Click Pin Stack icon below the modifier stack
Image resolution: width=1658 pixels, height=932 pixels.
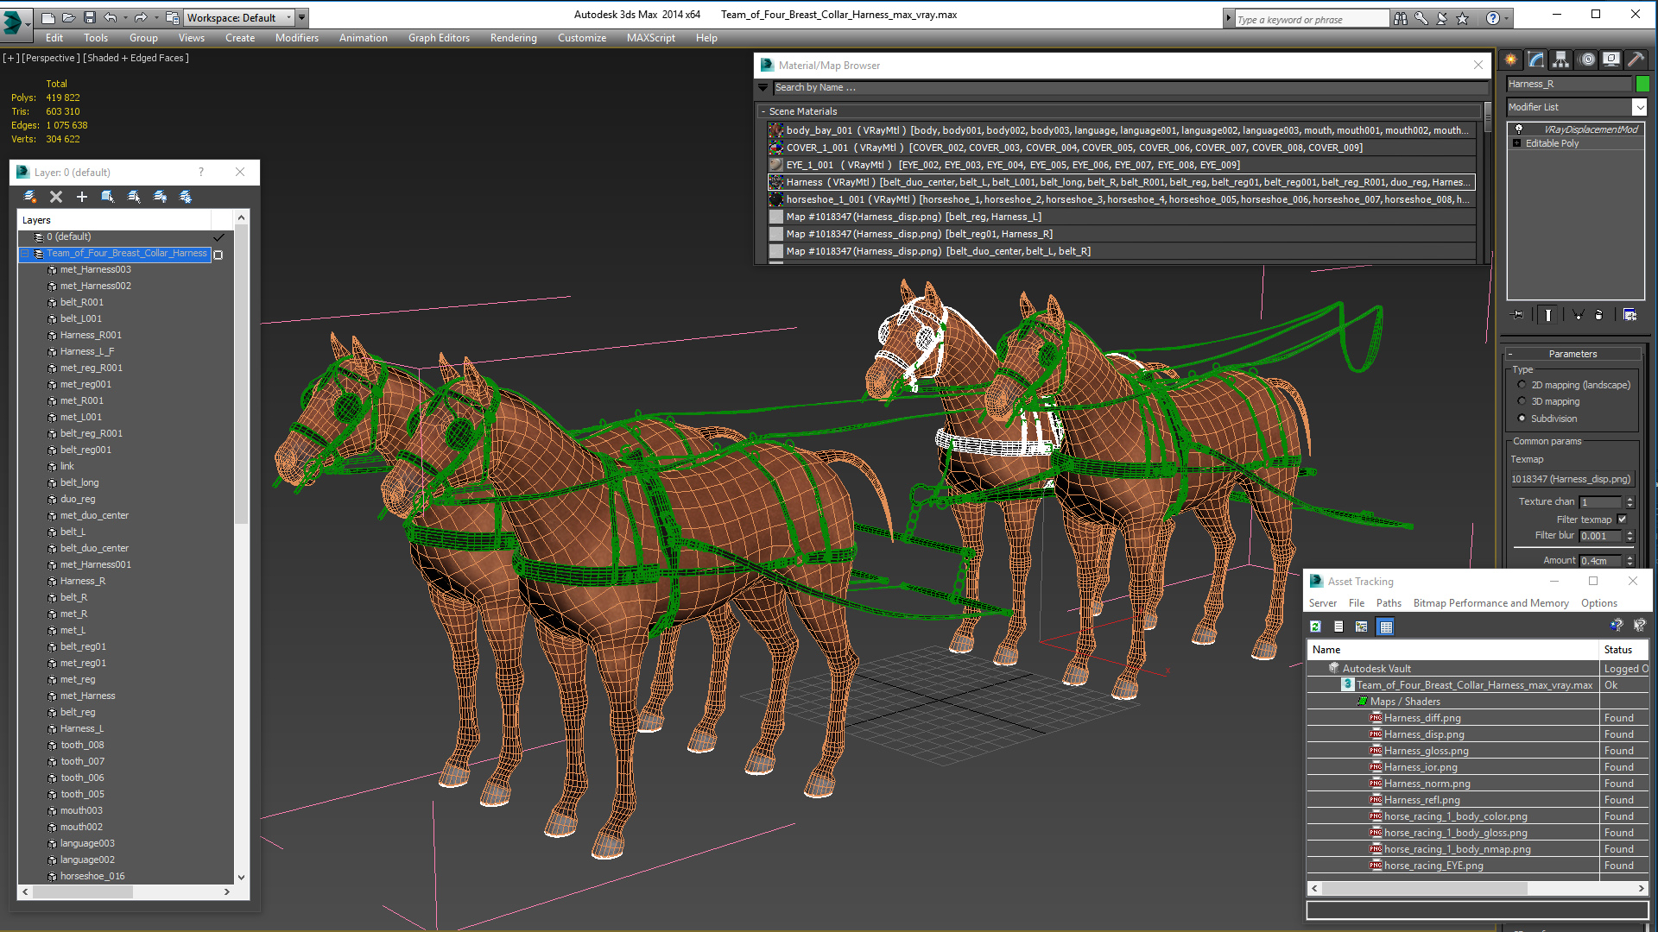click(1517, 315)
